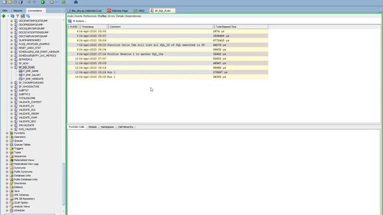Click the funnel Filter icon in Connections panel
This screenshot has width=383, height=215.
click(17, 16)
